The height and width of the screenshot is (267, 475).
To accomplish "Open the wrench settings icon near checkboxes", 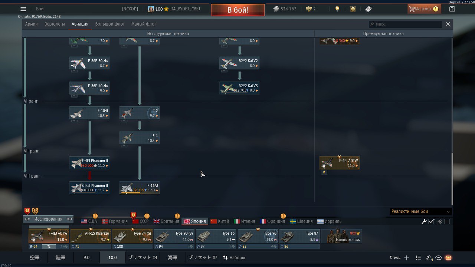I will pos(424,221).
